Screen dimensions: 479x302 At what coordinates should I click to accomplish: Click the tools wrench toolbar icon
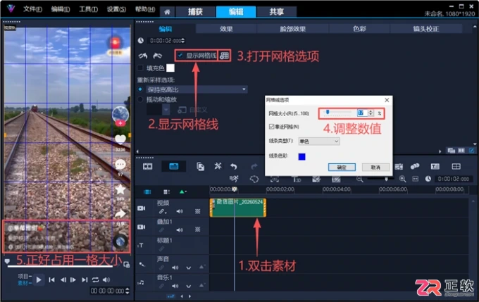(x=218, y=166)
